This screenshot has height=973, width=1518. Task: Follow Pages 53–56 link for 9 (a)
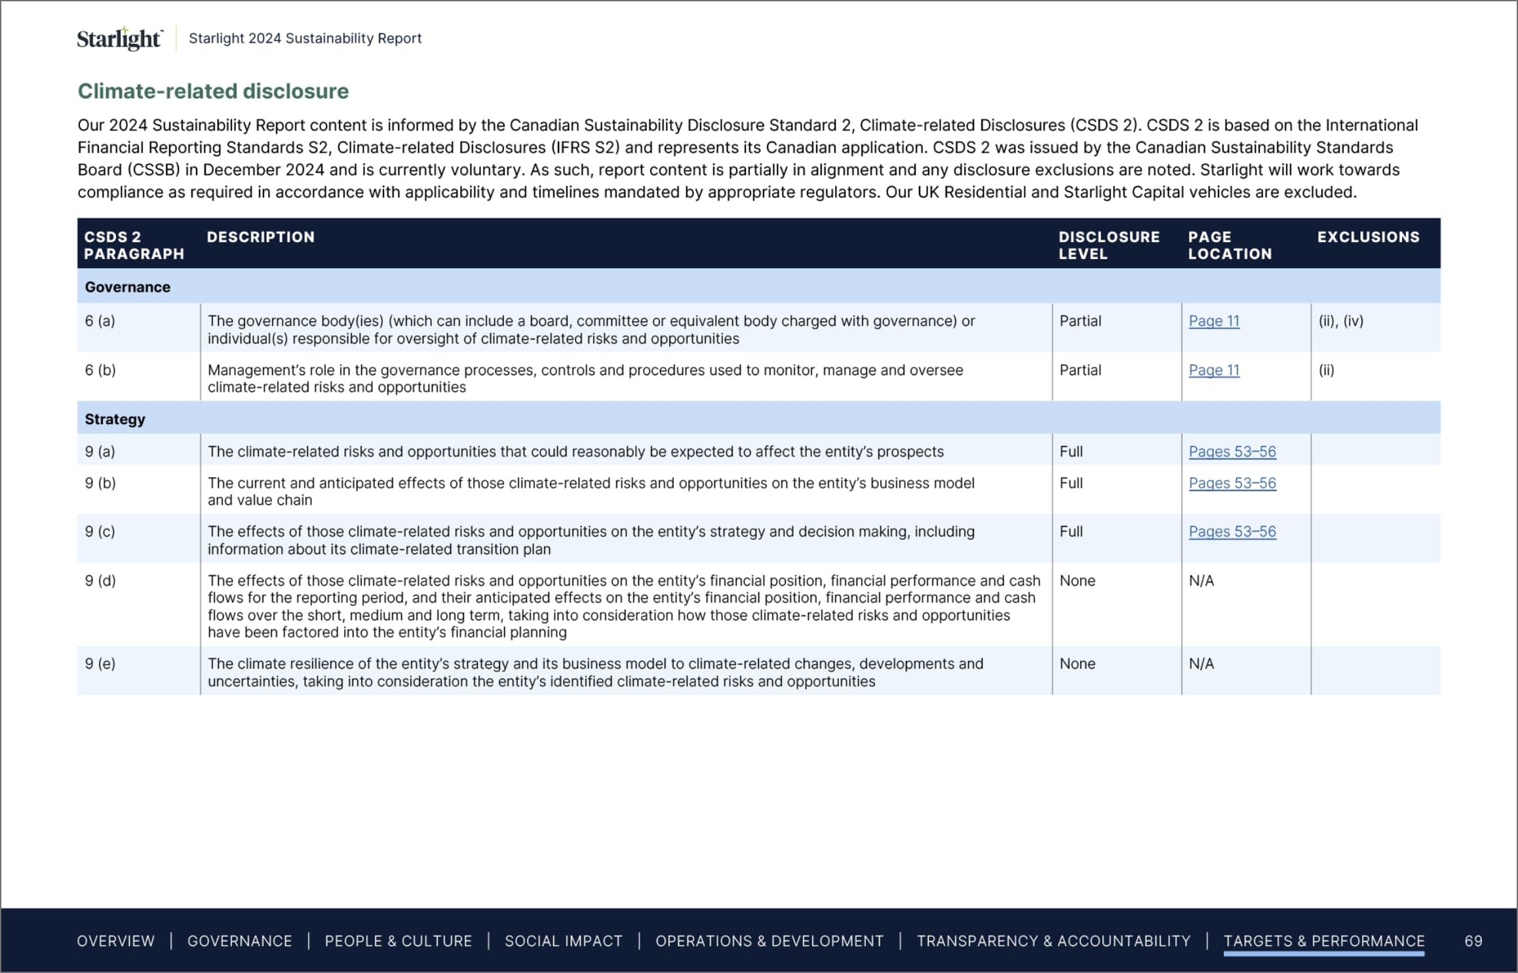[1232, 451]
